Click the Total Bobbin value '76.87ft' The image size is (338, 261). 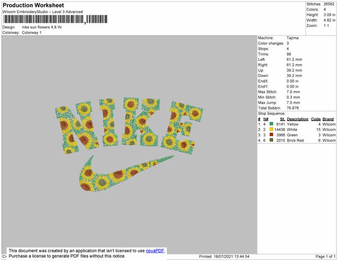[292, 108]
